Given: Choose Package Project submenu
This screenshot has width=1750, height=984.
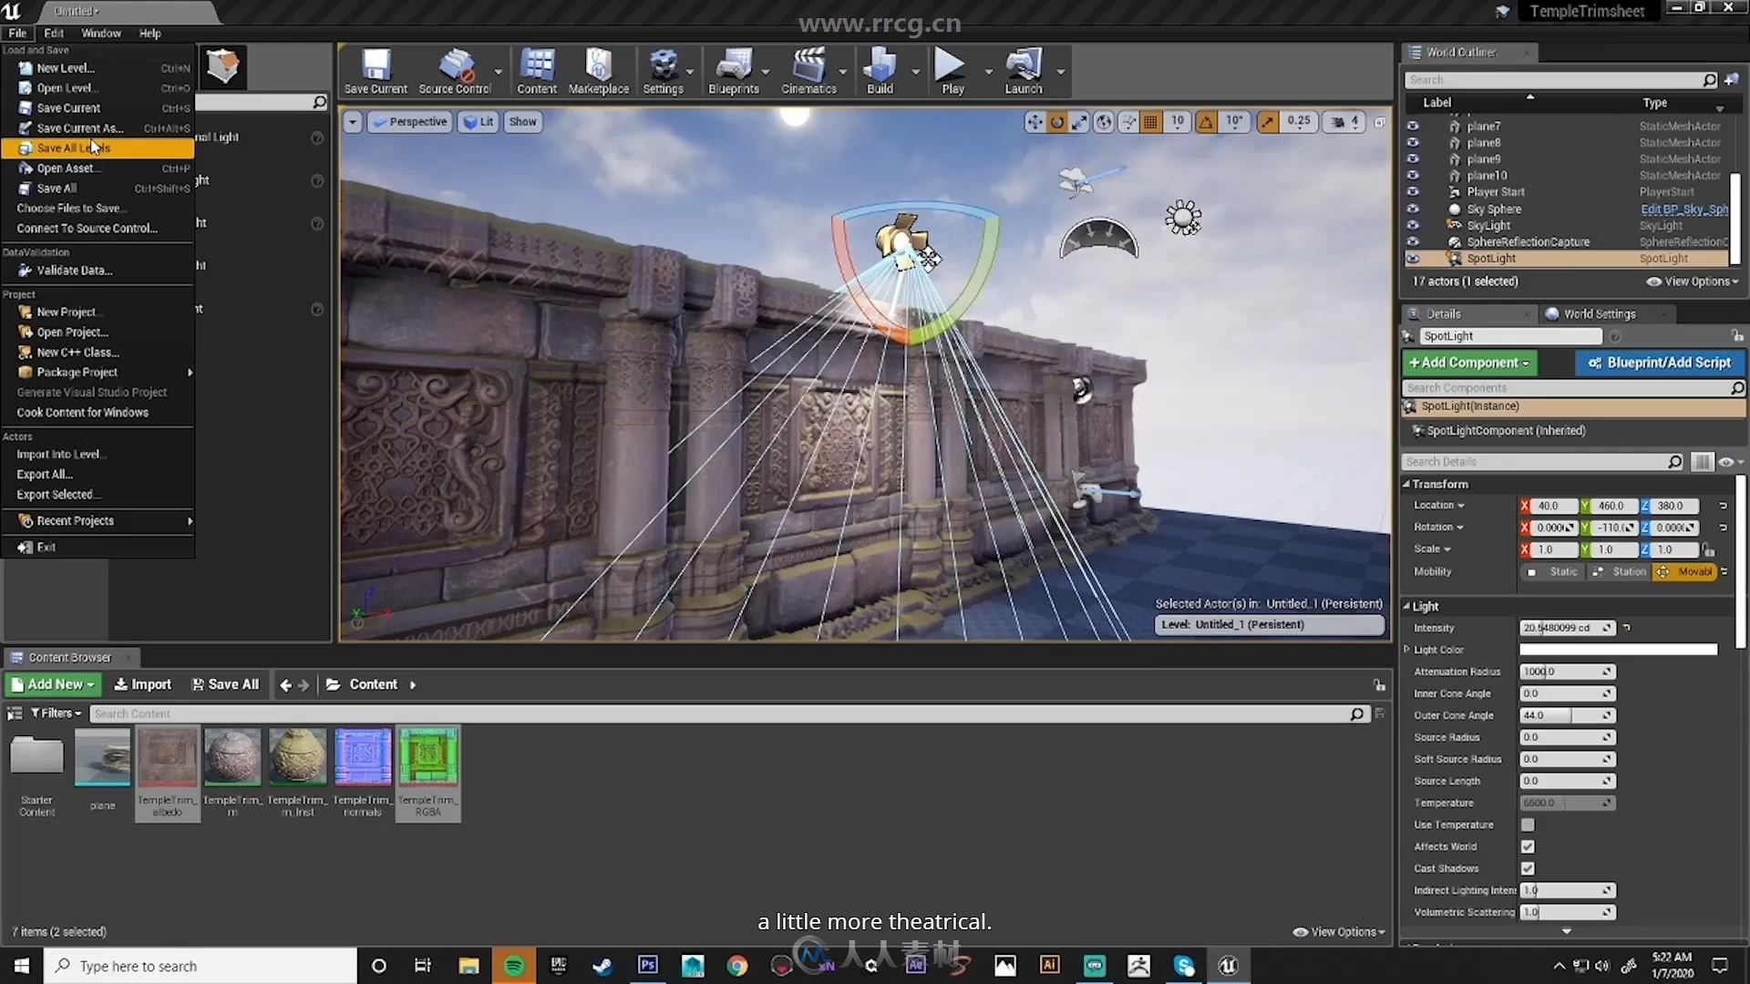Looking at the screenshot, I should tap(98, 373).
